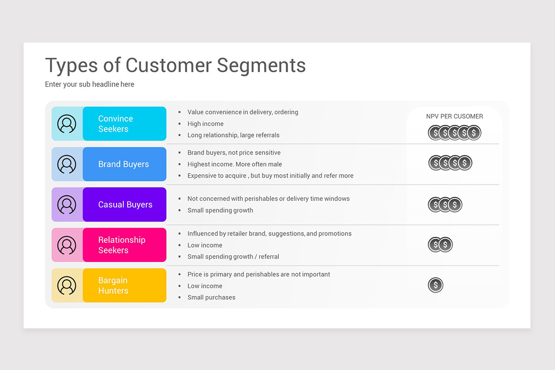The image size is (555, 370).
Task: Click the Convince Seekers person icon
Action: pyautogui.click(x=67, y=124)
